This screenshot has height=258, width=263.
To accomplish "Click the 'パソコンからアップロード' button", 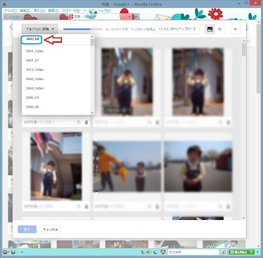I will tap(178, 29).
